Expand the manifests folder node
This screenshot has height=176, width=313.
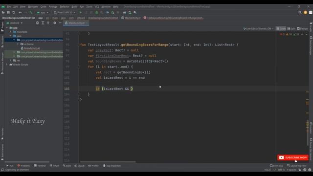11,32
